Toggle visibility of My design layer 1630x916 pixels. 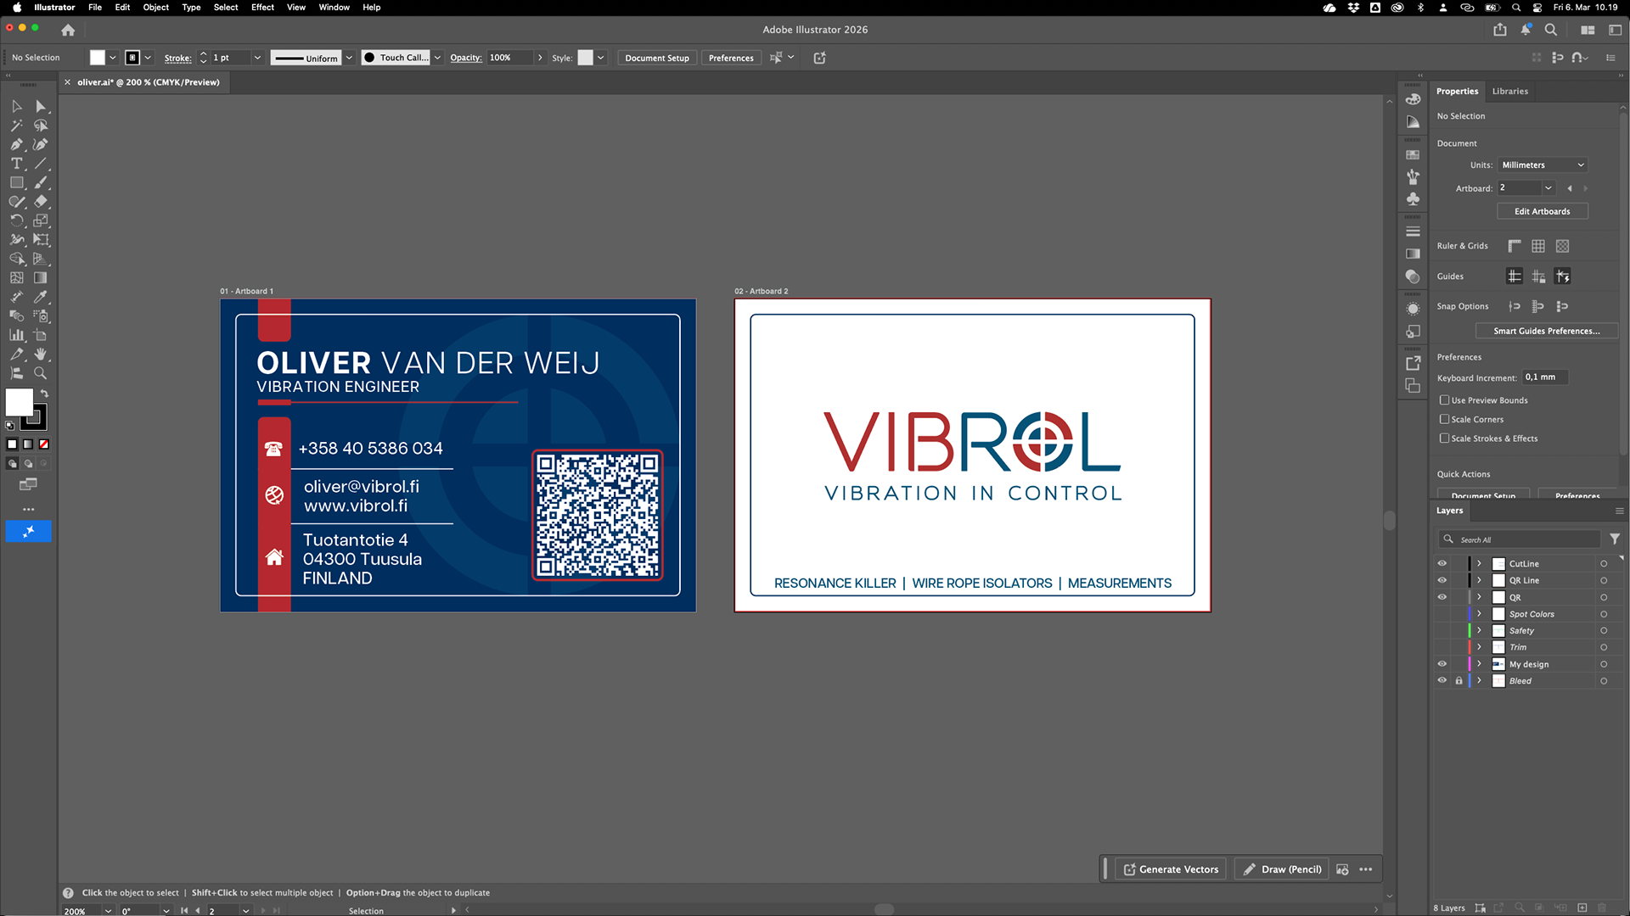point(1442,664)
